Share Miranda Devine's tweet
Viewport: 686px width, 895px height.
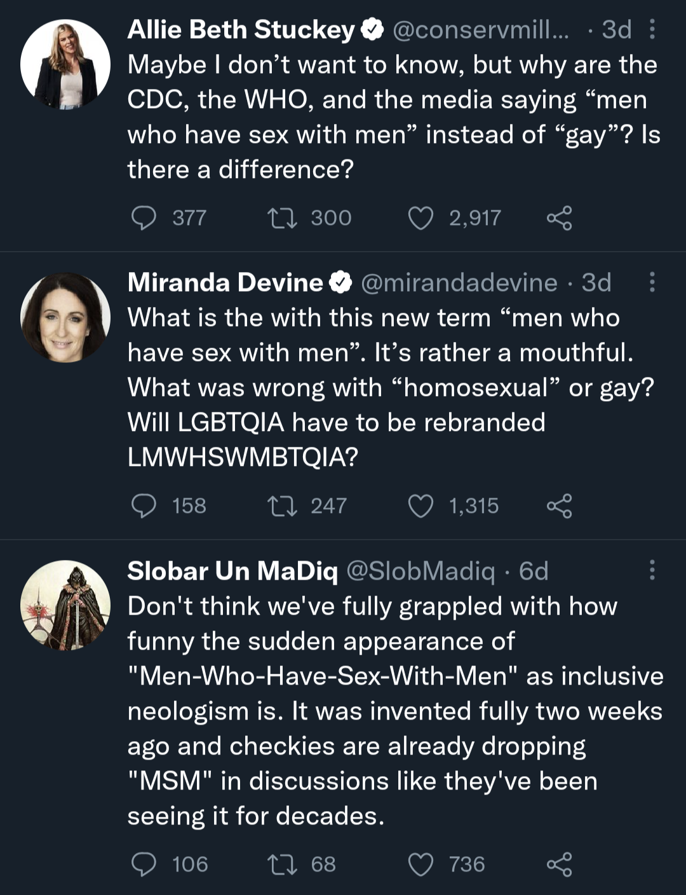[559, 506]
